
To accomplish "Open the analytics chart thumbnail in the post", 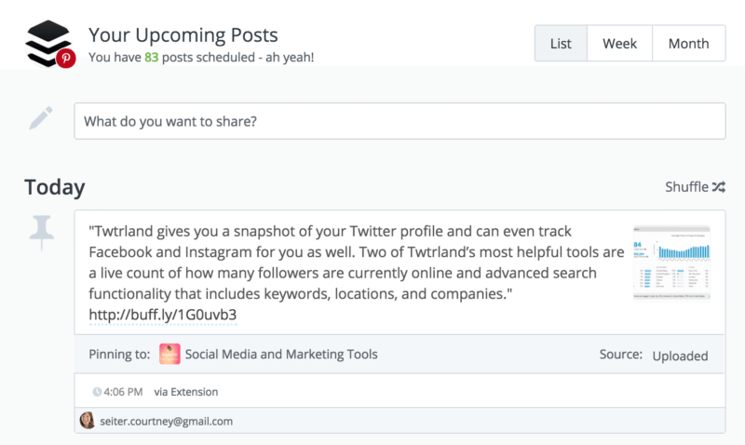I will [x=671, y=263].
